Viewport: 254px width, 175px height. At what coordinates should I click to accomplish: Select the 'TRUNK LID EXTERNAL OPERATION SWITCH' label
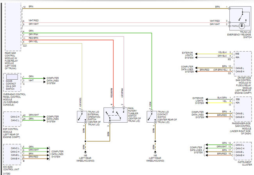[94, 118]
